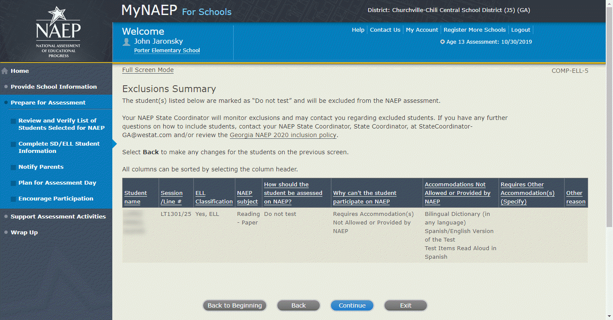This screenshot has width=613, height=320.
Task: Click 'Spanish/English Version of the Test' text
Action: click(459, 235)
